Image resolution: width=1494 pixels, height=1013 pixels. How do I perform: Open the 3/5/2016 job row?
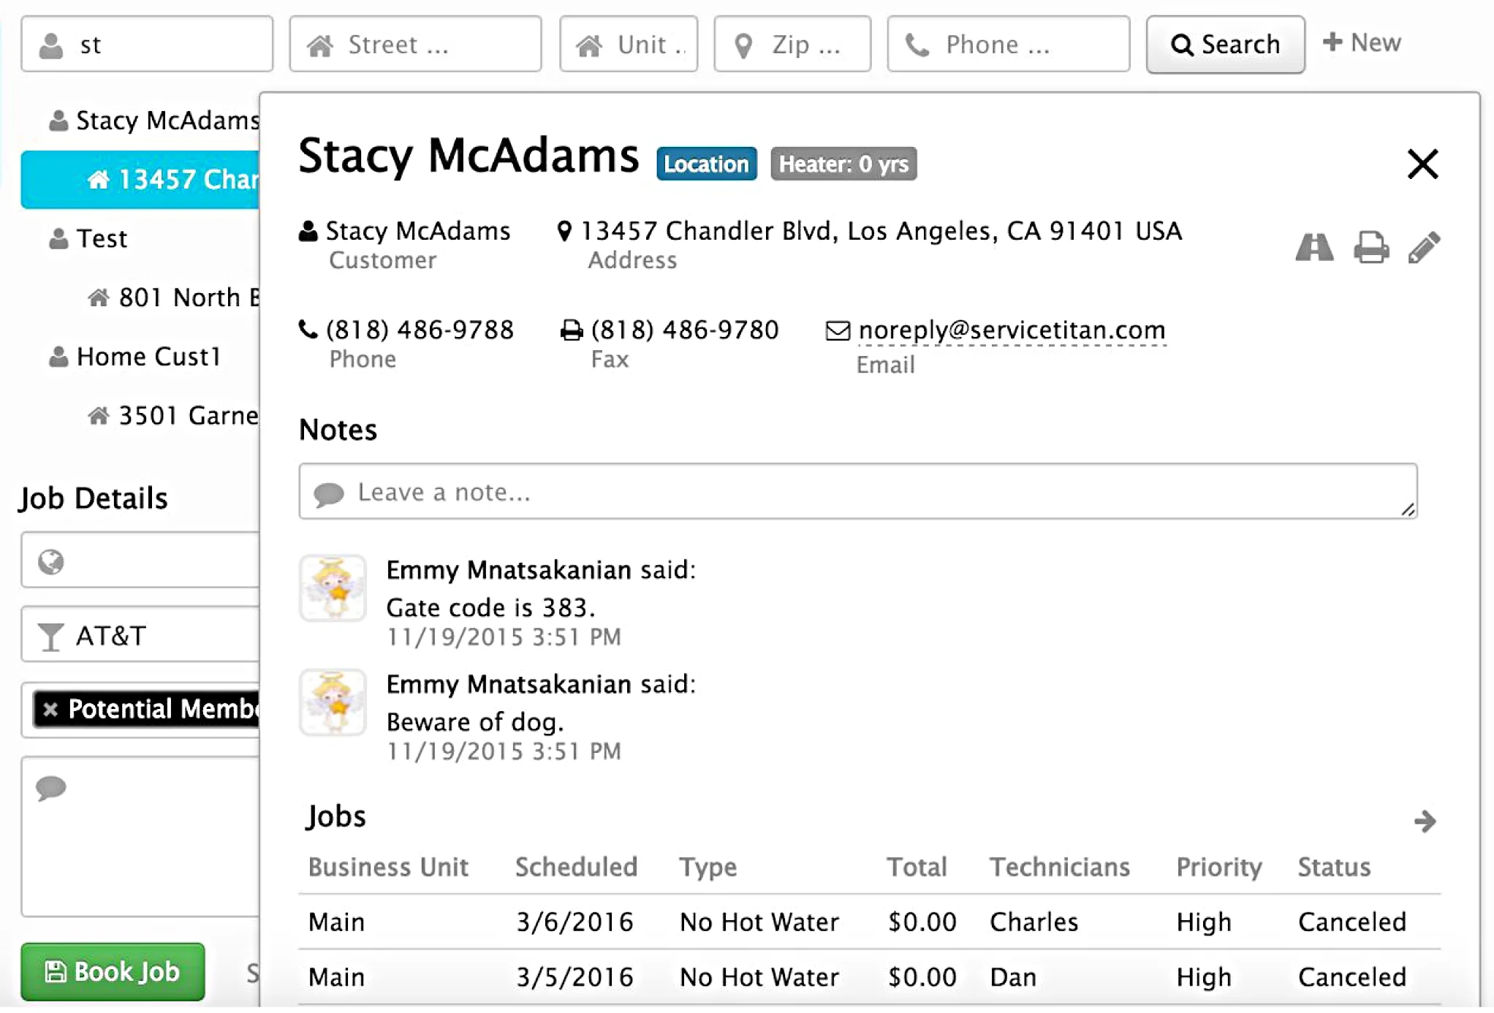click(870, 977)
